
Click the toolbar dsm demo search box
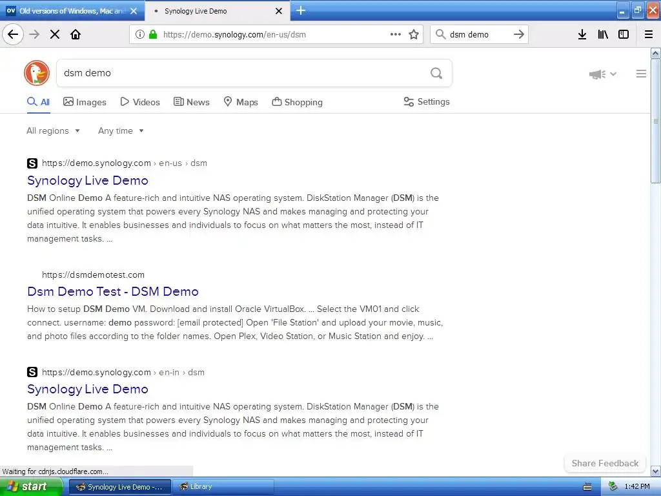click(x=478, y=35)
